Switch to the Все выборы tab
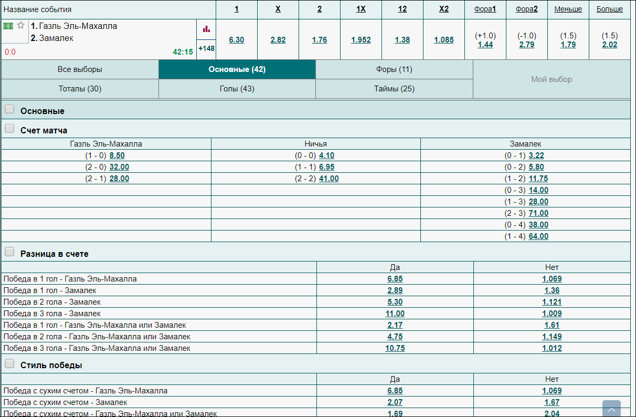The image size is (636, 417). (x=80, y=69)
